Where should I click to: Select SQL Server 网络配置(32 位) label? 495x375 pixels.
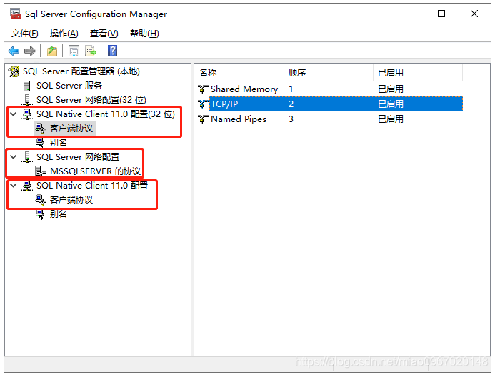point(91,100)
